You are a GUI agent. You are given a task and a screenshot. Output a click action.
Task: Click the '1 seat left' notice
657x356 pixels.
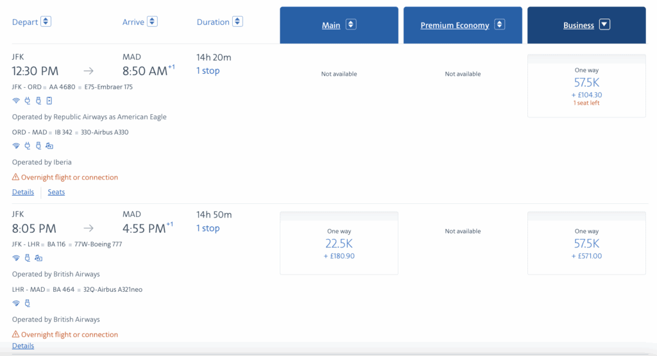point(586,103)
